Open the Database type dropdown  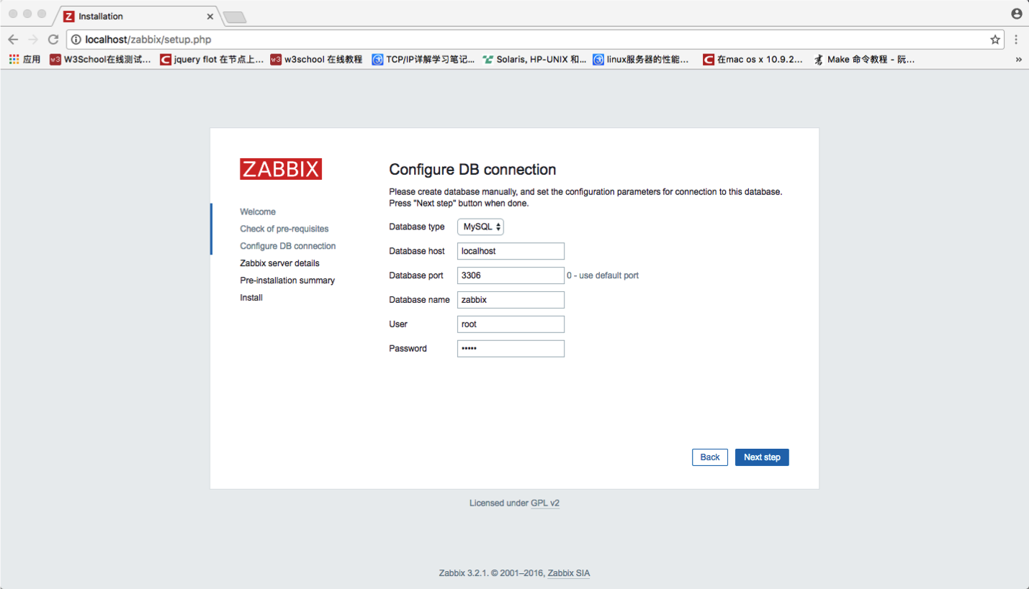coord(480,227)
